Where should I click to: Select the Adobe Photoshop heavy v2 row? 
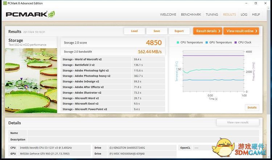[x=113, y=76]
